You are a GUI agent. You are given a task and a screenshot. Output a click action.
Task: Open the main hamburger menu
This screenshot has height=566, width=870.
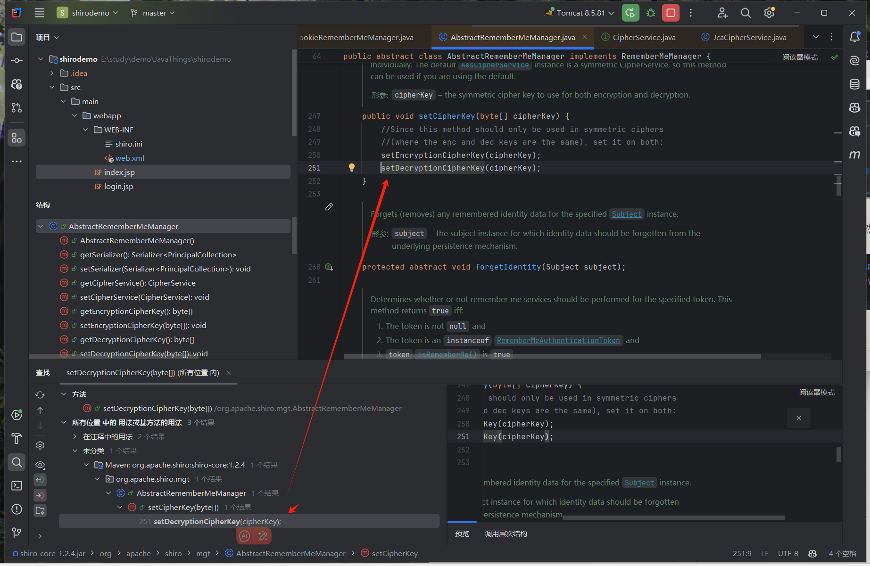40,13
